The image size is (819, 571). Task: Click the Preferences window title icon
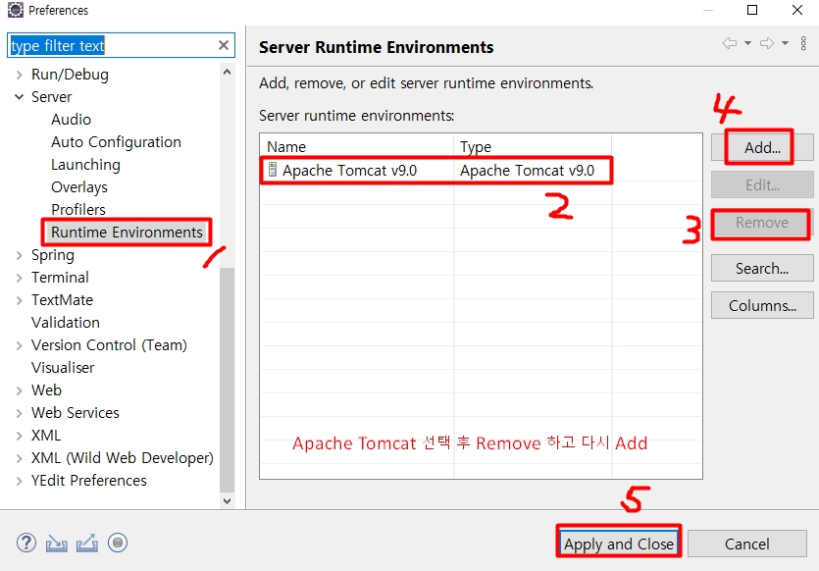click(x=15, y=10)
